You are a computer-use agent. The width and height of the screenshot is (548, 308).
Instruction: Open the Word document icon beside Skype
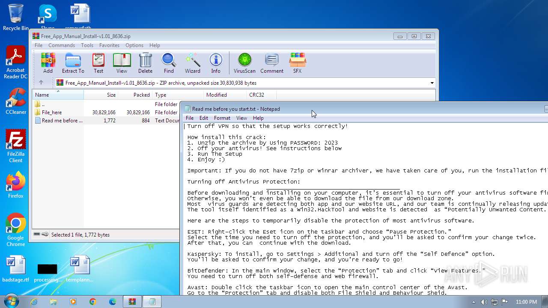(80, 17)
